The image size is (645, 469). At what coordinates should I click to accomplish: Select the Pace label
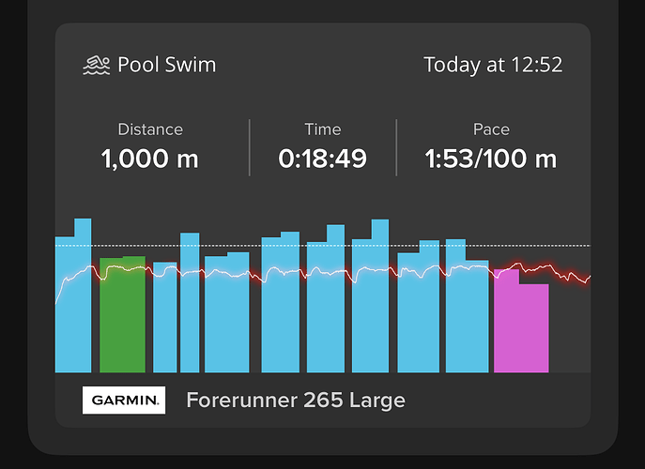pos(491,129)
